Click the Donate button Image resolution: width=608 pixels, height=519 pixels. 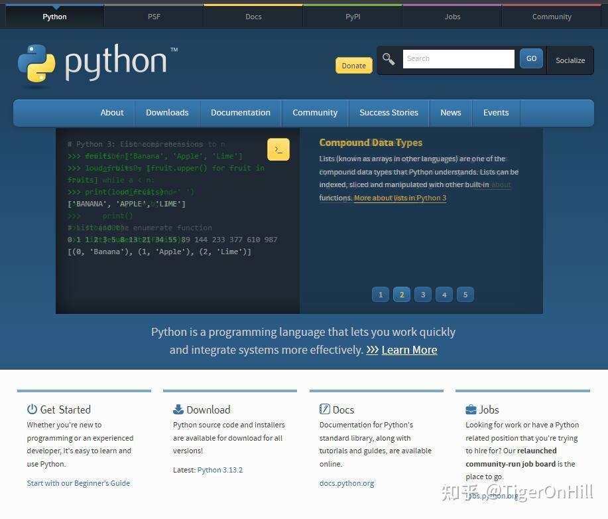point(353,65)
